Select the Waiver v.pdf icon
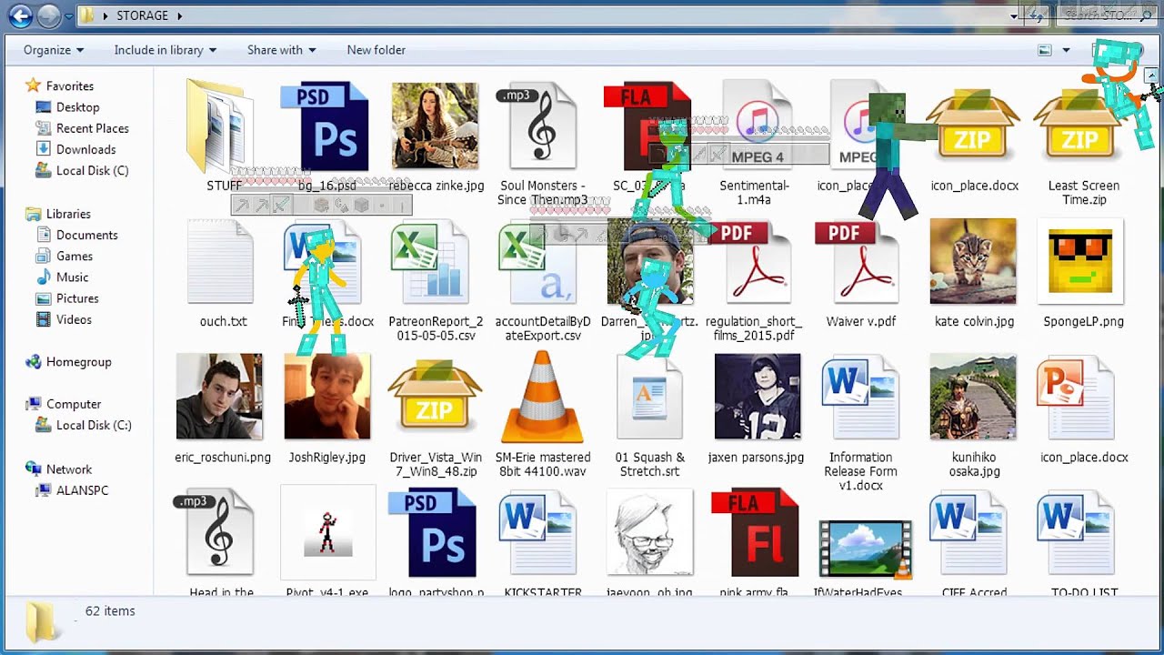 [x=856, y=262]
